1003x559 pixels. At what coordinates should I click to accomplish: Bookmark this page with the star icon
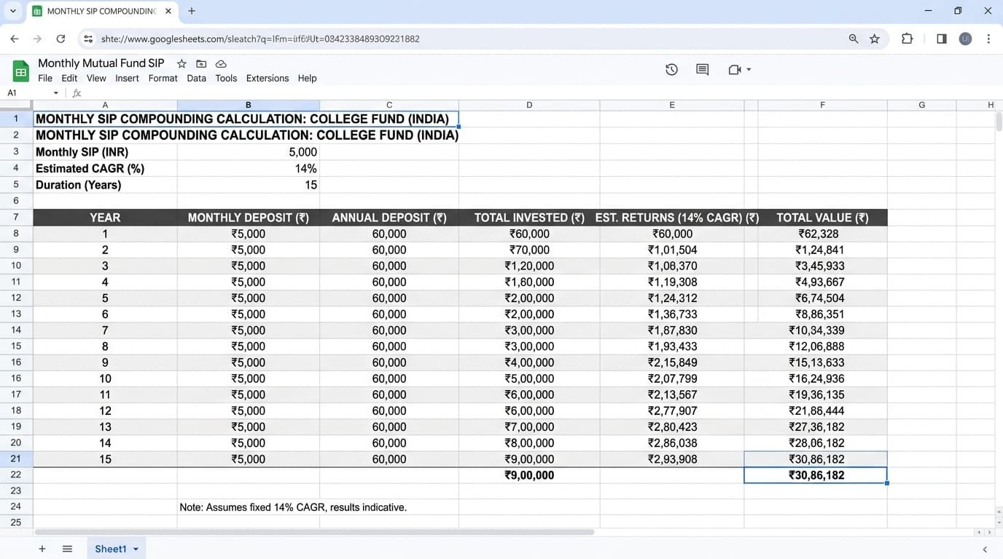pos(875,39)
